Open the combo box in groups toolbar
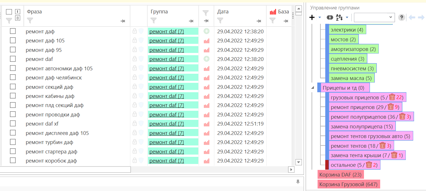The width and height of the screenshot is (426, 191). pos(374,17)
